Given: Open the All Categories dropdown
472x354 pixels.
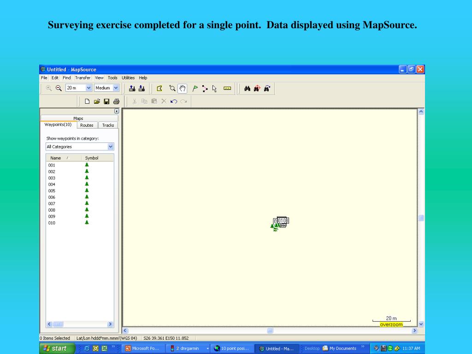Looking at the screenshot, I should [x=111, y=147].
